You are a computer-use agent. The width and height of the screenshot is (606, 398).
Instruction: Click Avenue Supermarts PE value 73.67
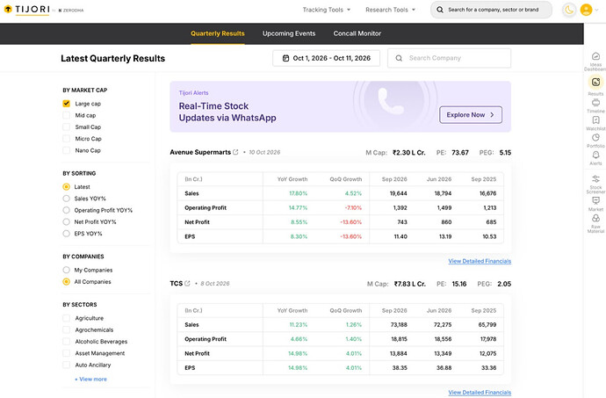460,152
